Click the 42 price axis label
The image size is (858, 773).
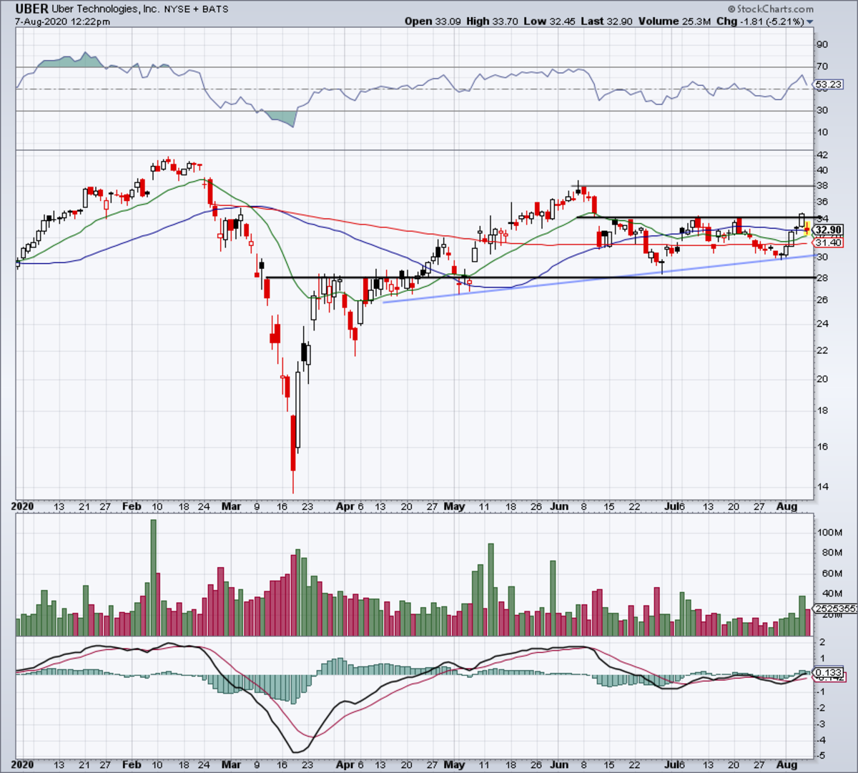pyautogui.click(x=822, y=154)
